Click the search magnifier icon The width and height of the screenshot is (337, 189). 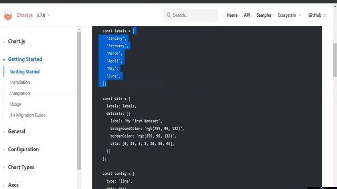168,15
